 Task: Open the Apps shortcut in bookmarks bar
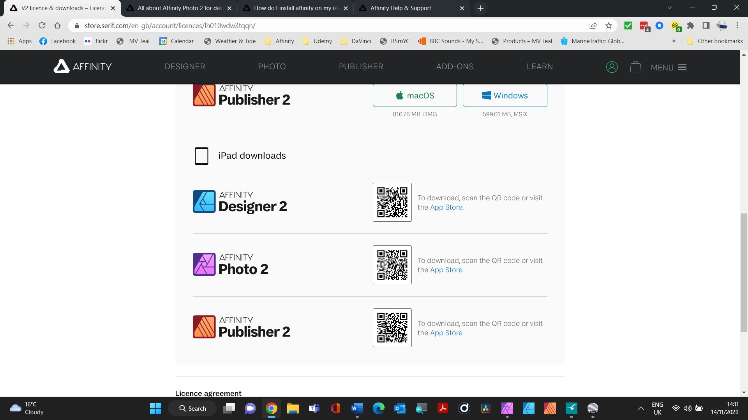(x=19, y=41)
